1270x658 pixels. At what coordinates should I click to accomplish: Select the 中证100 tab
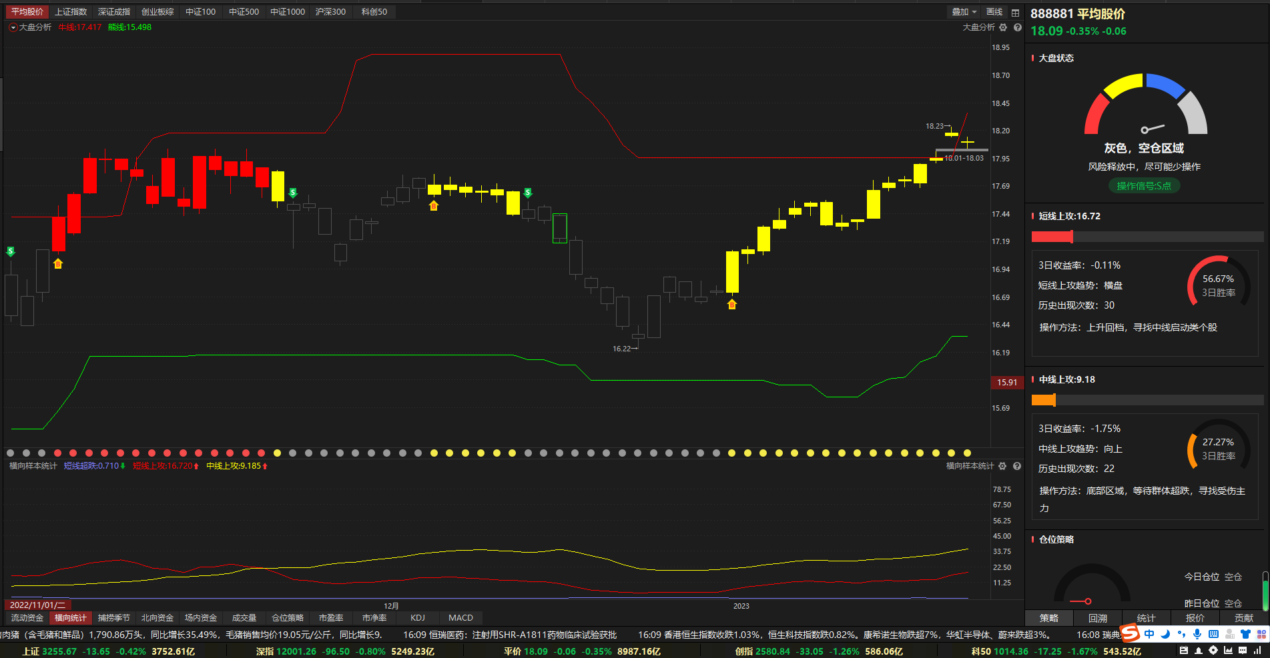tap(201, 12)
